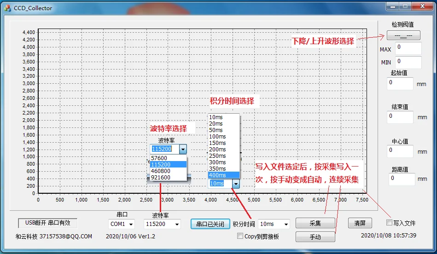
Task: Choose 200ms integration time option
Action: coord(224,149)
